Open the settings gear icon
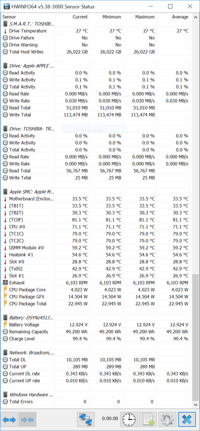This screenshot has height=431, width=200. (167, 419)
